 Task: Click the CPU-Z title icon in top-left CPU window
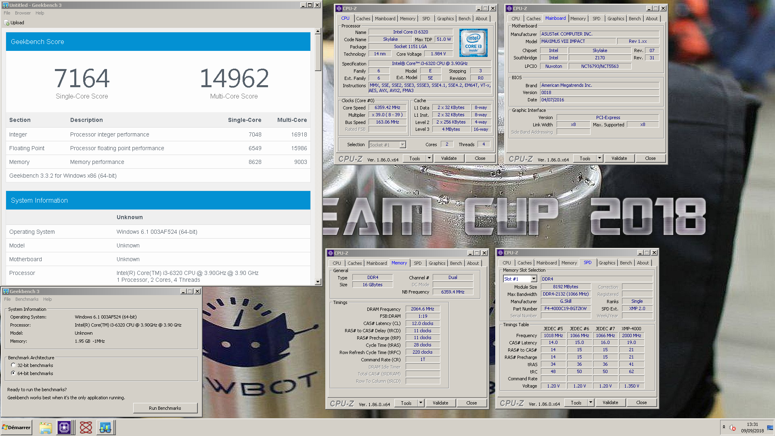pyautogui.click(x=339, y=8)
